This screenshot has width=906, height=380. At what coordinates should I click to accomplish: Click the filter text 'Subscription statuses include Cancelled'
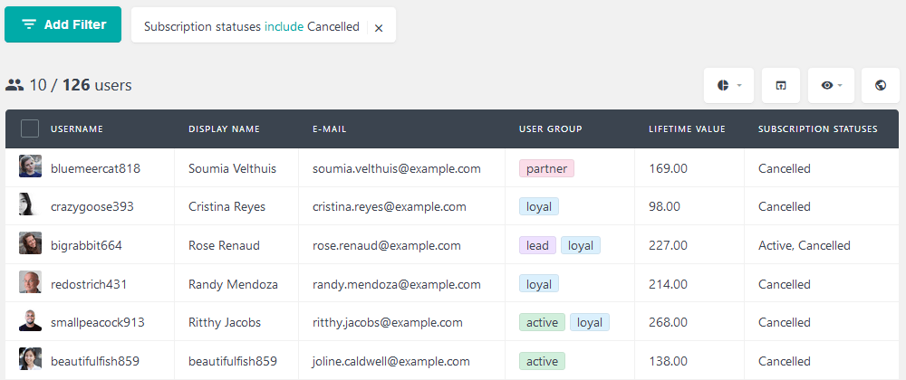251,26
